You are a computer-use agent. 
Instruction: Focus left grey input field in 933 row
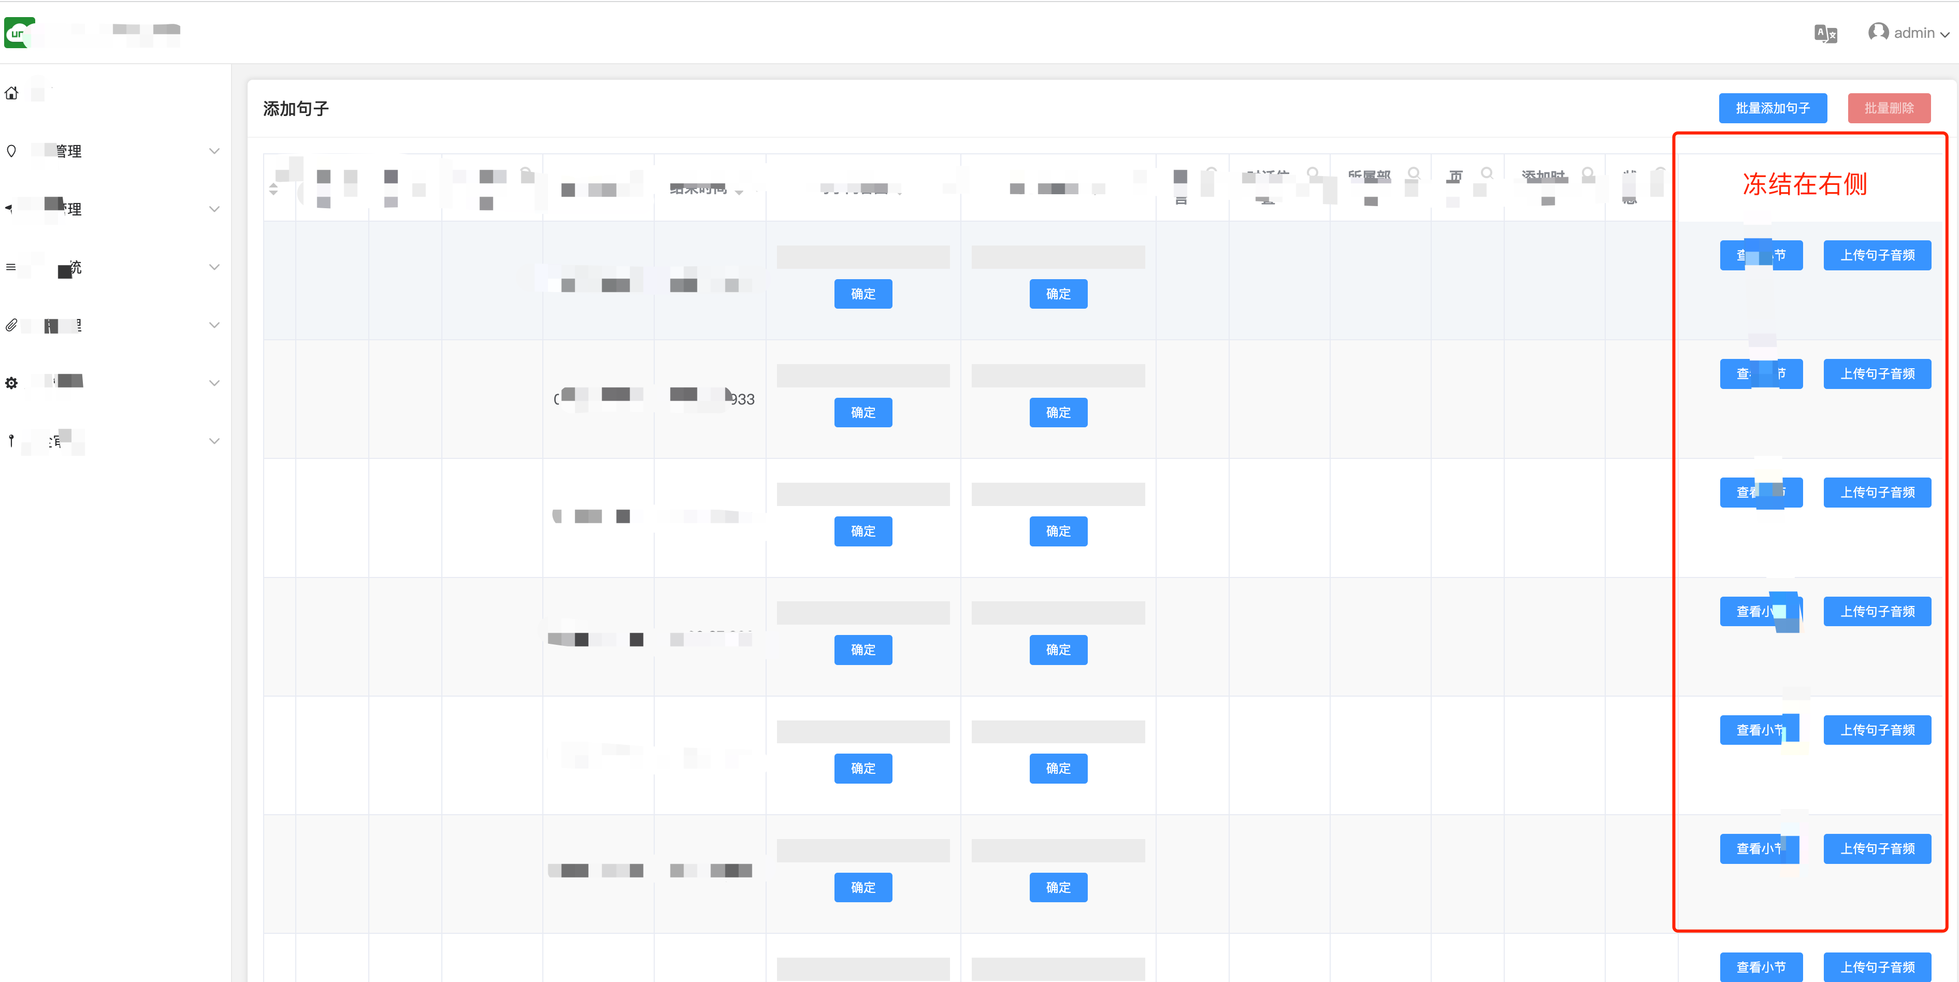(863, 376)
